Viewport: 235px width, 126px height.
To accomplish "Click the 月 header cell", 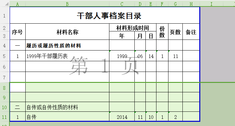I will (x=140, y=36).
